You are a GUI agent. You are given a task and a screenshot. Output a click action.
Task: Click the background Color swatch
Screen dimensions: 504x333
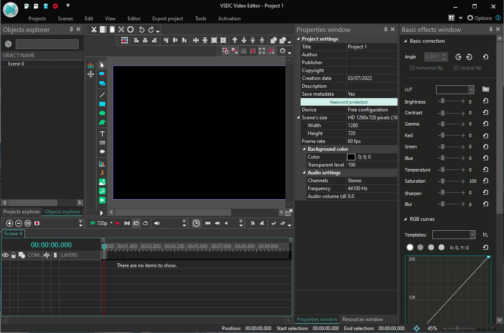tap(352, 157)
